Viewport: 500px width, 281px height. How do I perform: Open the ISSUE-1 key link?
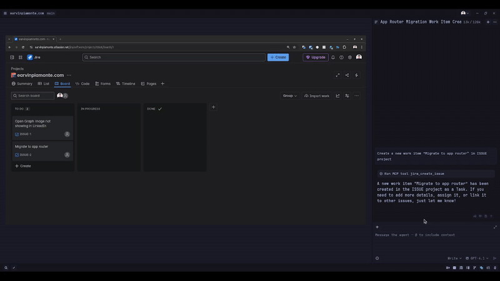[26, 134]
